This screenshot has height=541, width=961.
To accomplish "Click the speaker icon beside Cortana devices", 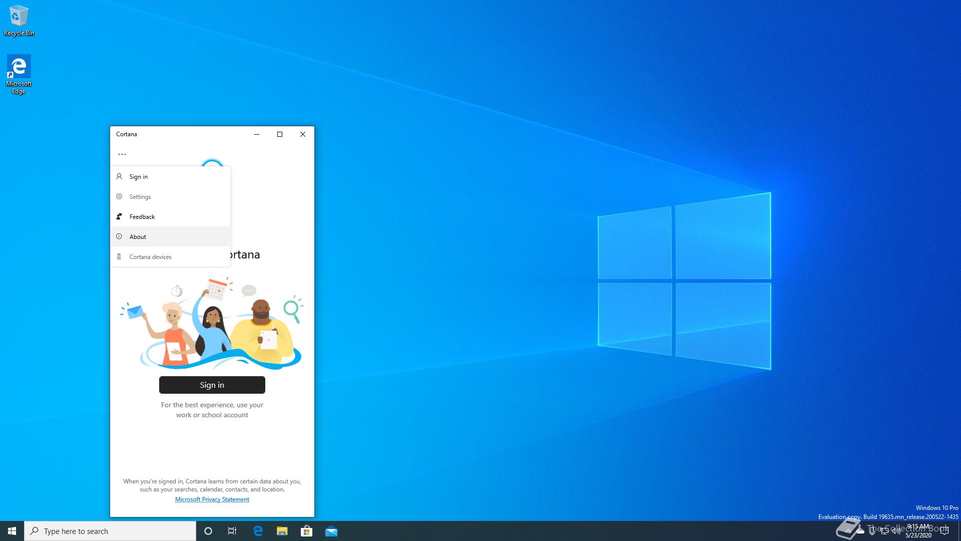I will click(x=119, y=256).
